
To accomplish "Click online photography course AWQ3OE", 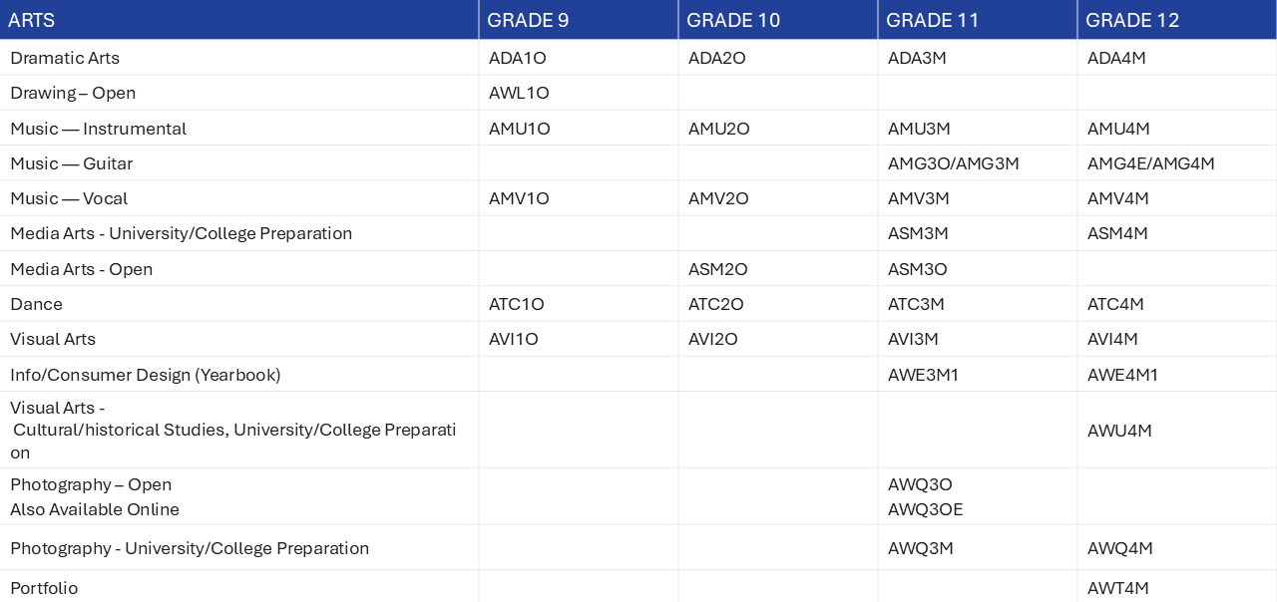I will click(926, 509).
